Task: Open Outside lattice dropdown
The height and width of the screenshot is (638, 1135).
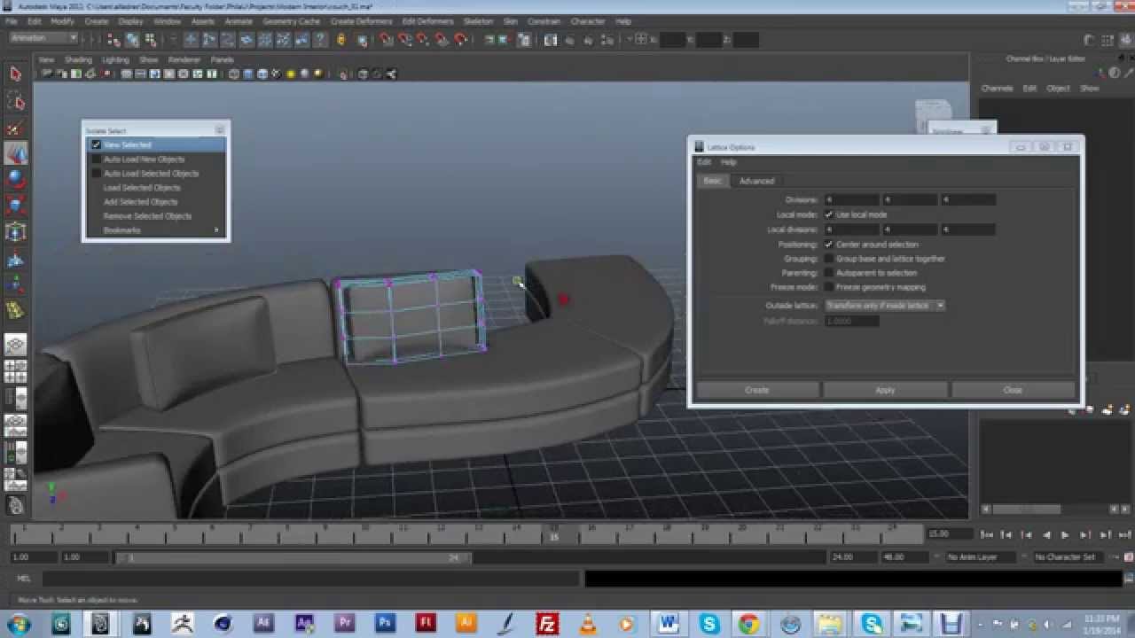Action: [884, 305]
